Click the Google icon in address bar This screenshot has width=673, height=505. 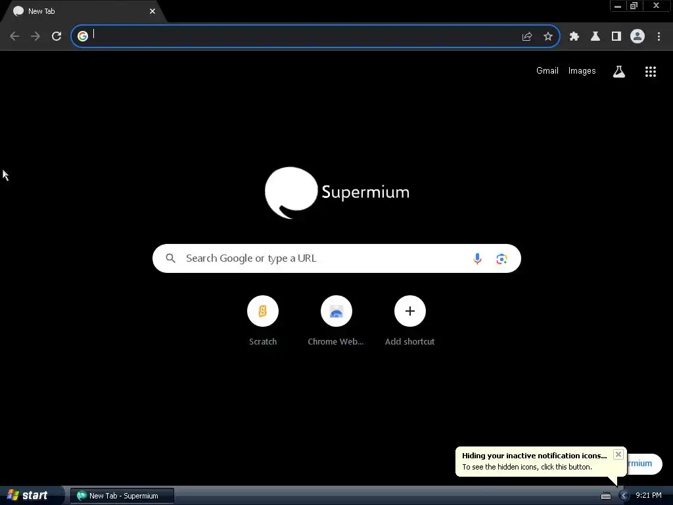point(83,36)
